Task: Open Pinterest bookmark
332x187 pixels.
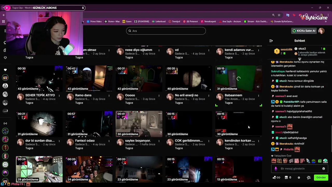Action: click(x=190, y=22)
